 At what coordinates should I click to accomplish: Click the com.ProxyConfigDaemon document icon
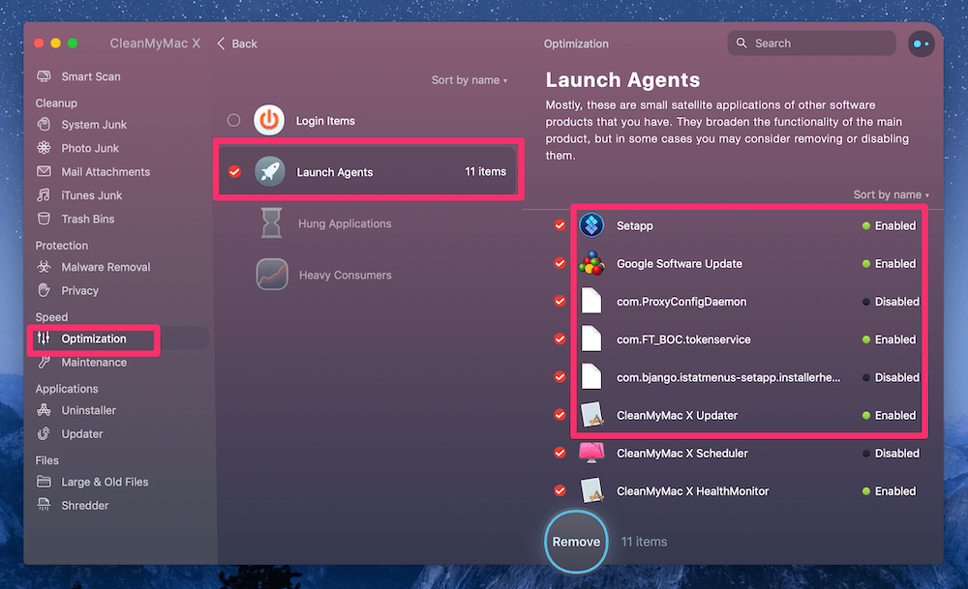pyautogui.click(x=591, y=301)
